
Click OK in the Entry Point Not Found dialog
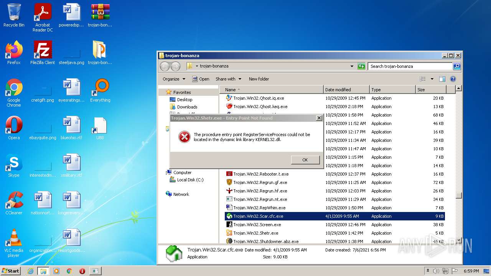[x=305, y=160]
